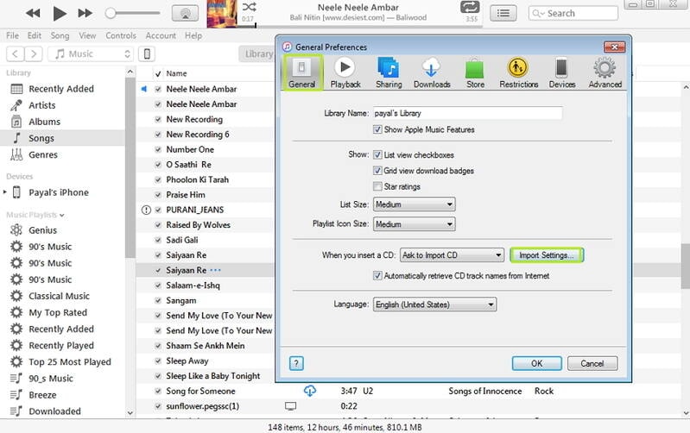690x433 pixels.
Task: Open the Playback preferences tab
Action: (x=345, y=73)
